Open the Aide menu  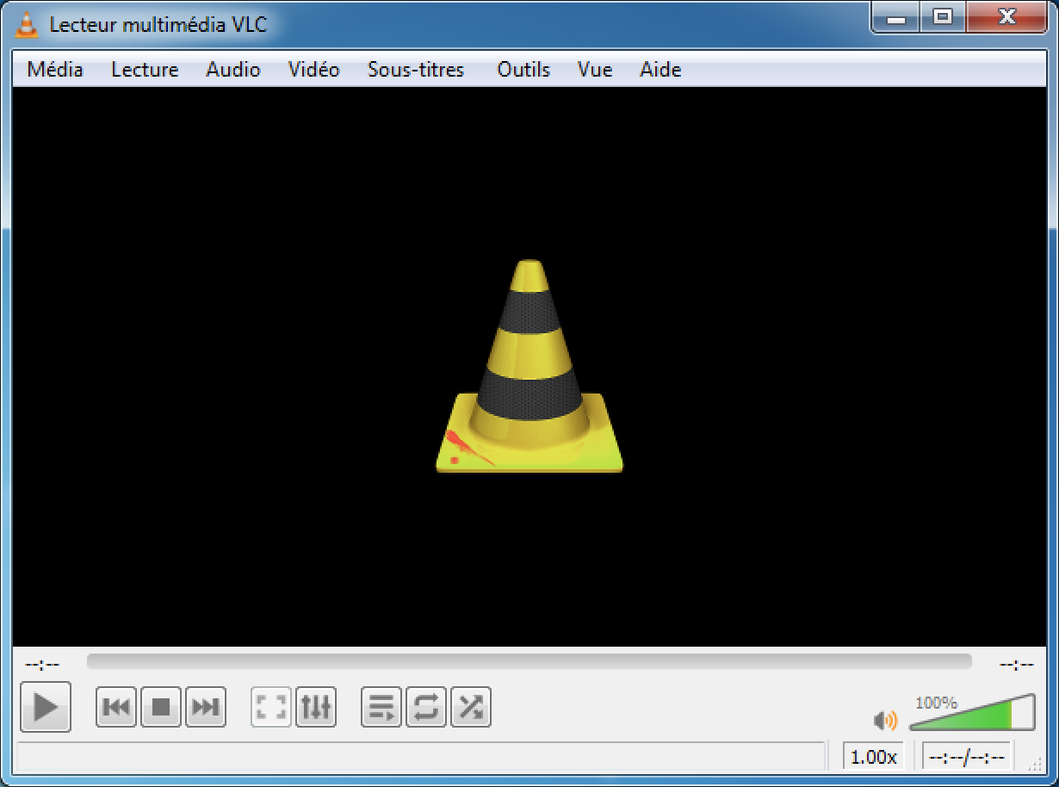660,70
